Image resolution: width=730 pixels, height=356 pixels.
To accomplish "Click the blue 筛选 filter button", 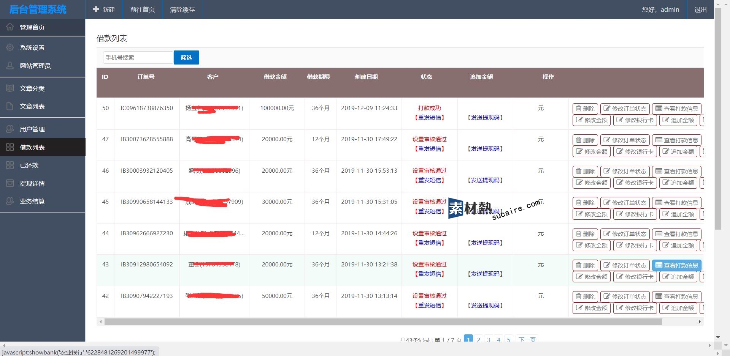I will pos(186,57).
